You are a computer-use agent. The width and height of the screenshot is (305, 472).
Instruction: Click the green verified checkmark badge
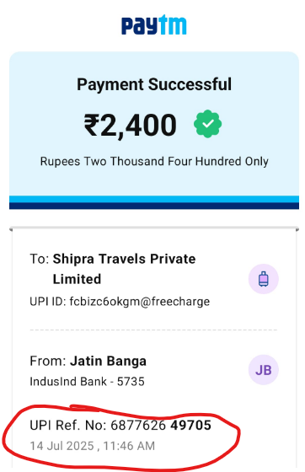(207, 124)
